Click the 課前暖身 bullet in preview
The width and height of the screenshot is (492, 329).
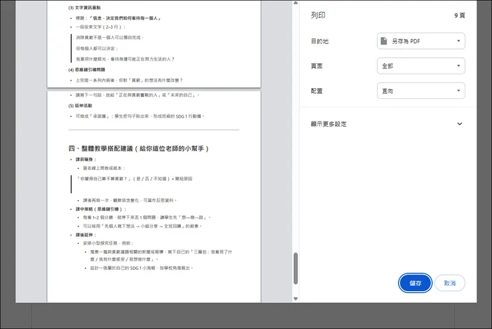86,160
